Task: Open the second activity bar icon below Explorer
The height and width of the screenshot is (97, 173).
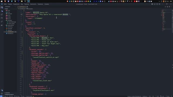Action: click(x=2, y=11)
